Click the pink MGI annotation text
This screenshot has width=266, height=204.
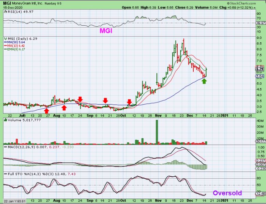(106, 31)
